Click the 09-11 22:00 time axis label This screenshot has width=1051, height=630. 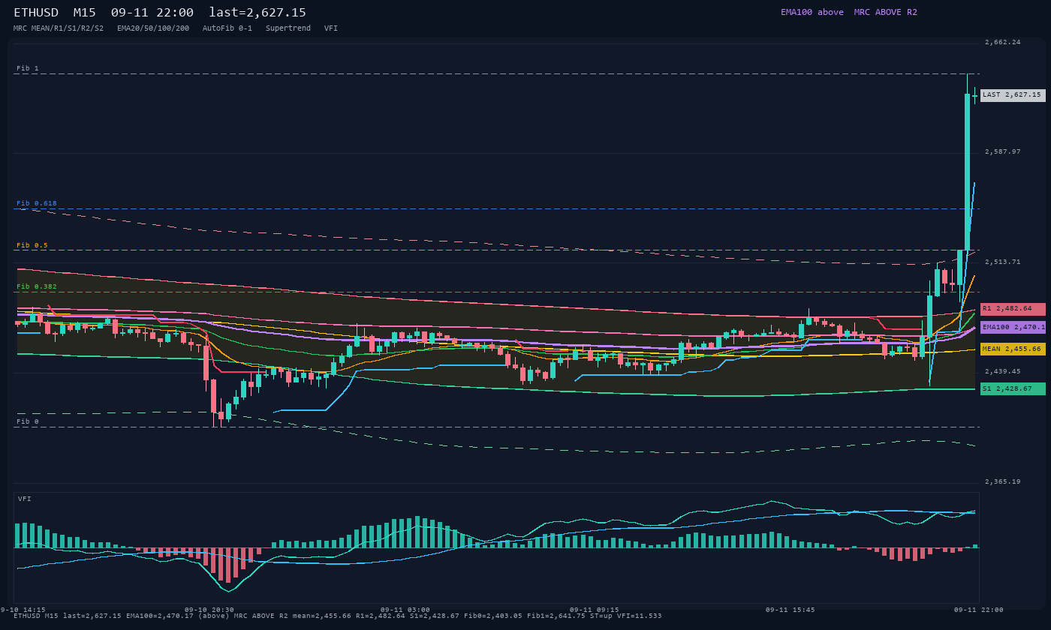pos(979,610)
